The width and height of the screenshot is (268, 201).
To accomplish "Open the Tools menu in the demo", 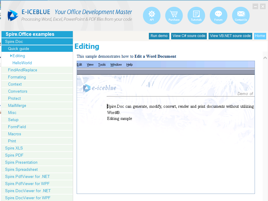I will tap(102, 65).
